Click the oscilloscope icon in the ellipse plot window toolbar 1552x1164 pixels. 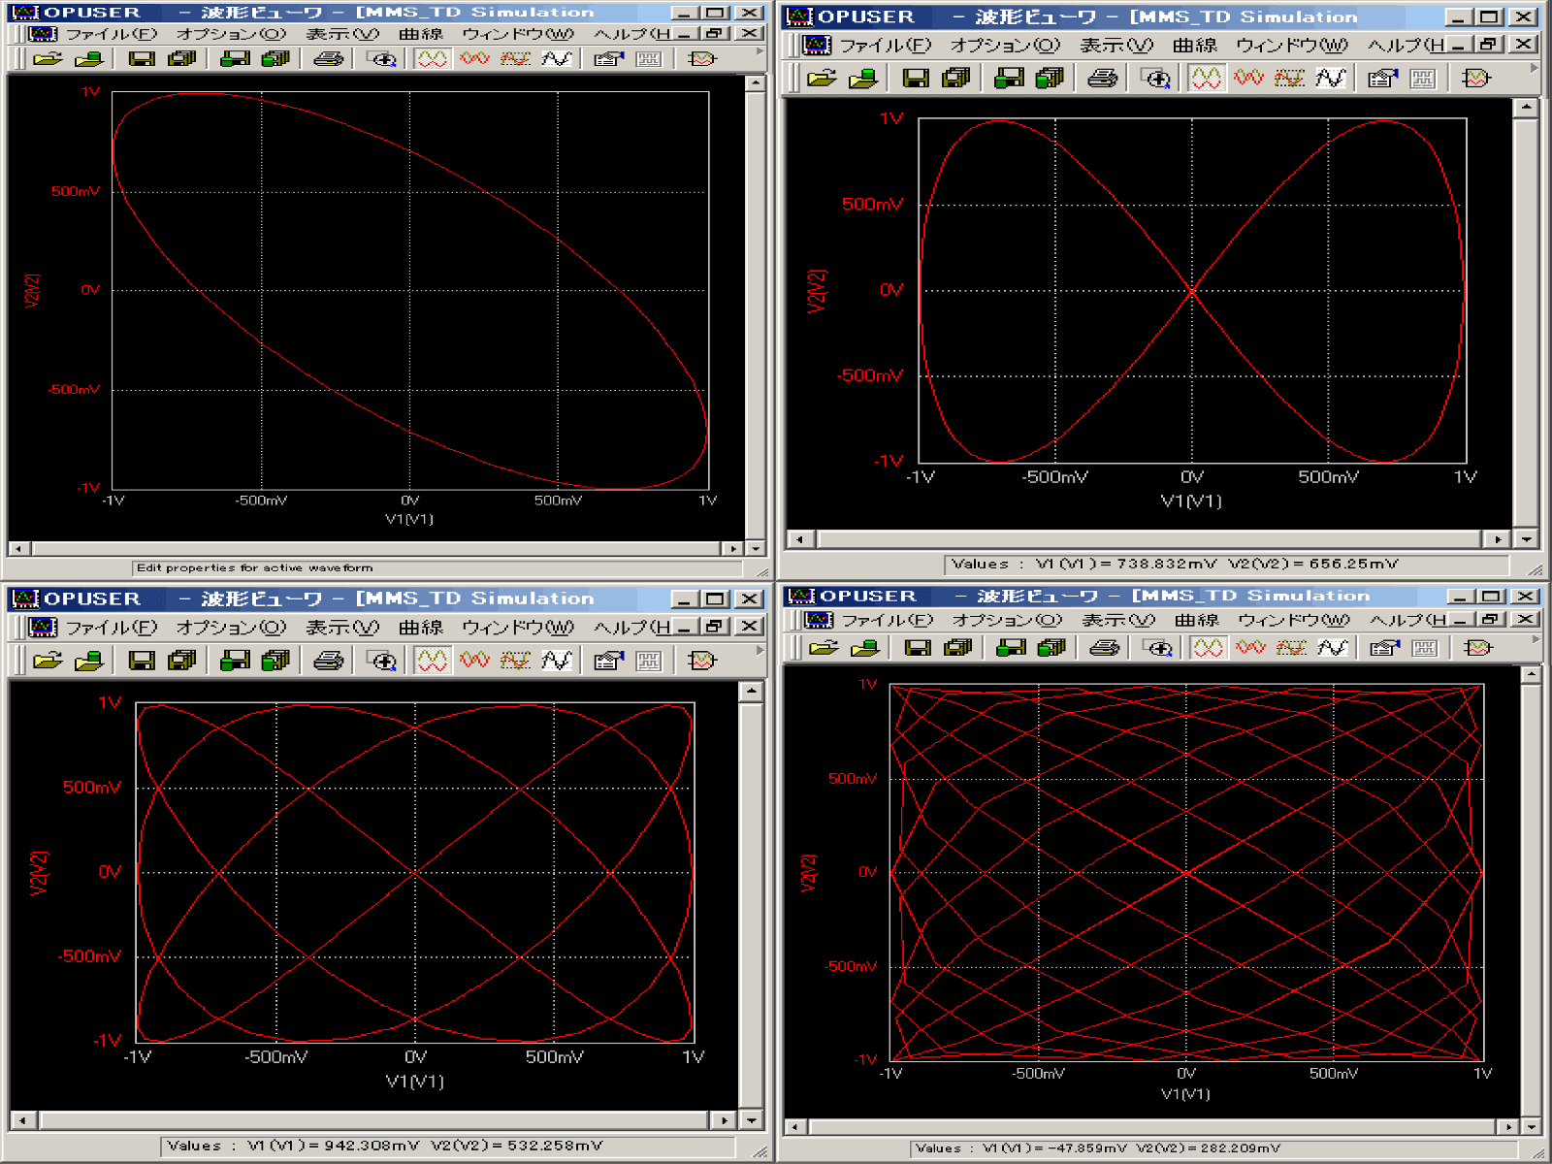(701, 59)
